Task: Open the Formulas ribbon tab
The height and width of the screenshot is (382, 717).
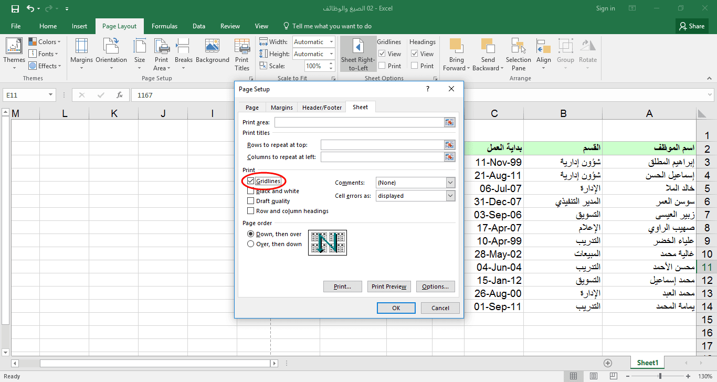Action: click(164, 26)
